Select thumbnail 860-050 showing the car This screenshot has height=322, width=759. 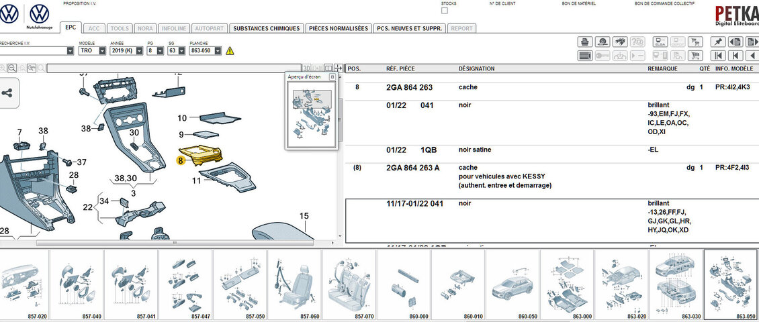(x=512, y=282)
